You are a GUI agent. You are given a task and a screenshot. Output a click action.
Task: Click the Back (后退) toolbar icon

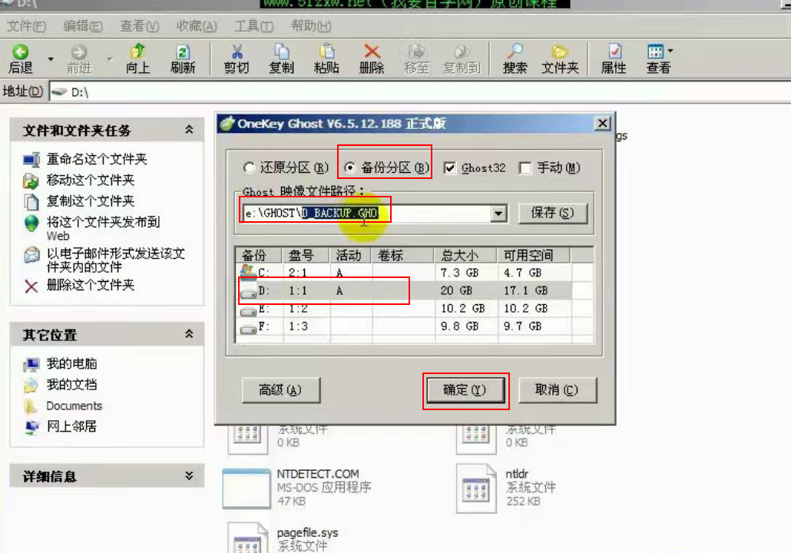coord(21,52)
